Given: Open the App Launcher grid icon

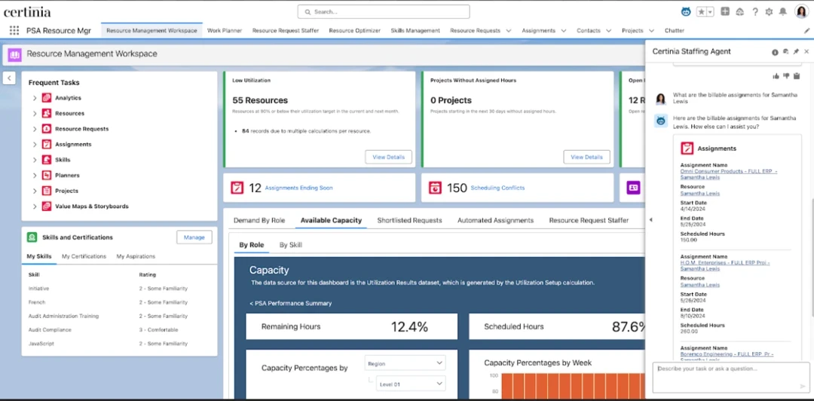Looking at the screenshot, I should tap(14, 31).
